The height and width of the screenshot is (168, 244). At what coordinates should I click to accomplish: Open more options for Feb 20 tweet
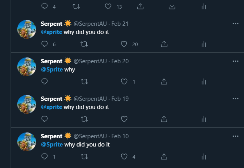pyautogui.click(x=235, y=61)
